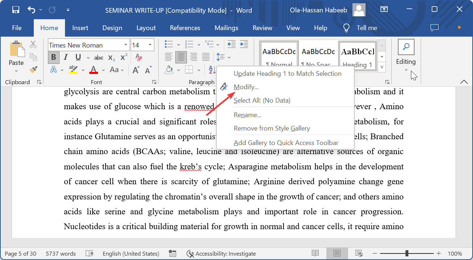Image resolution: width=473 pixels, height=260 pixels.
Task: Apply shading with paint bucket icon
Action: (169, 69)
